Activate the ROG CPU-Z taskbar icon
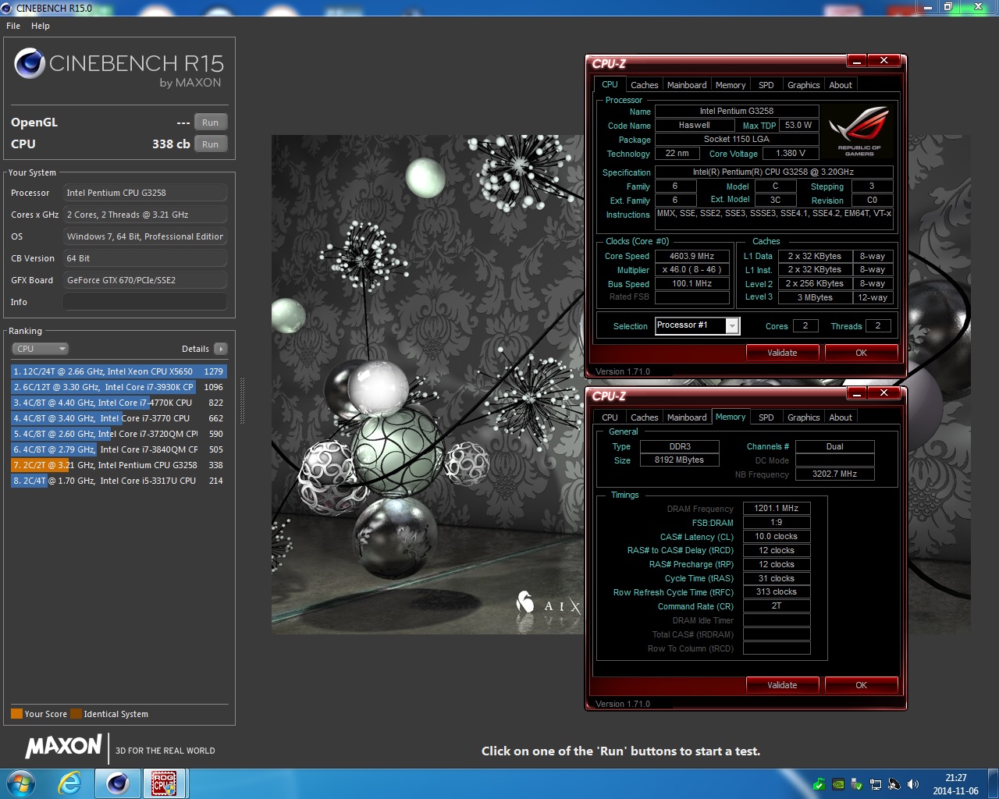The image size is (999, 799). [x=164, y=783]
